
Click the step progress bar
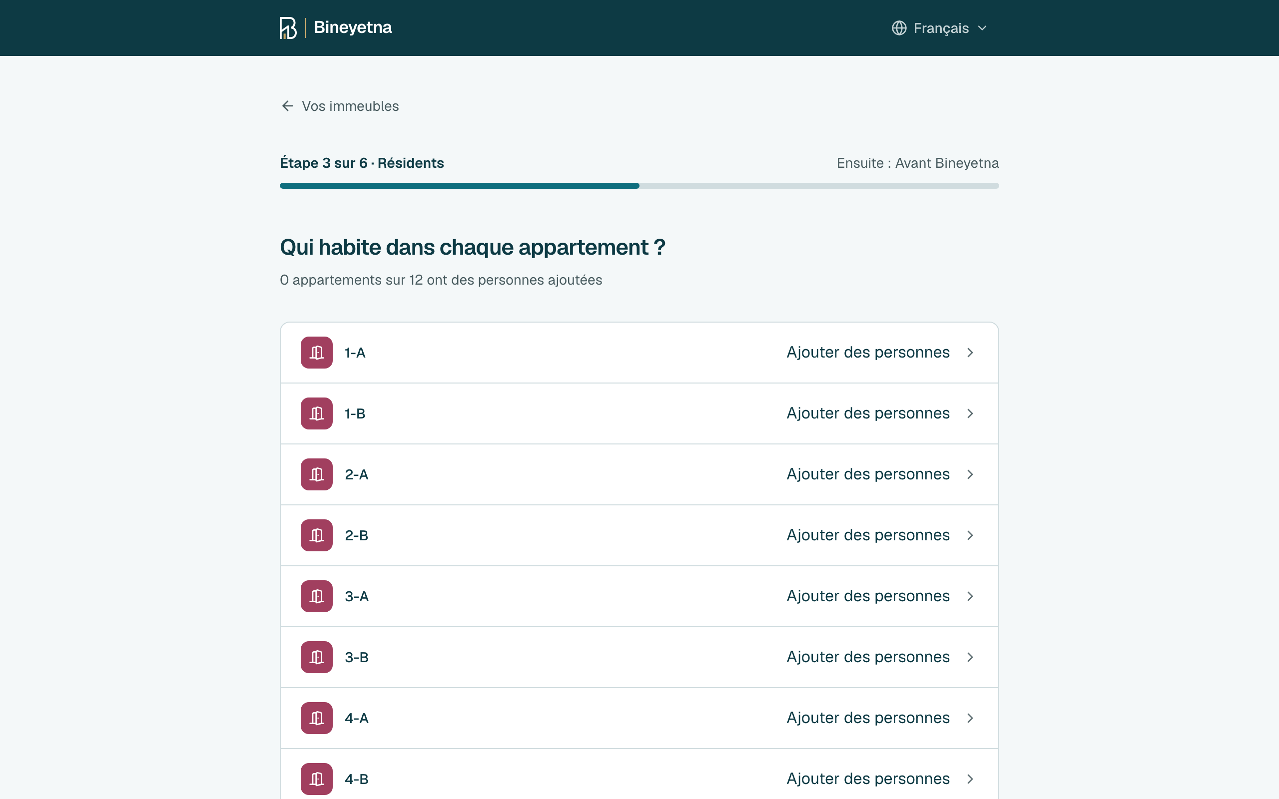(639, 185)
